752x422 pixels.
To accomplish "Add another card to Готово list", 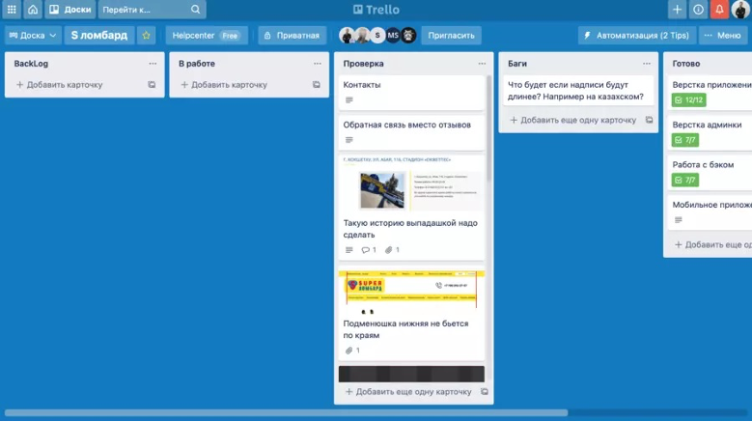I will pos(713,245).
